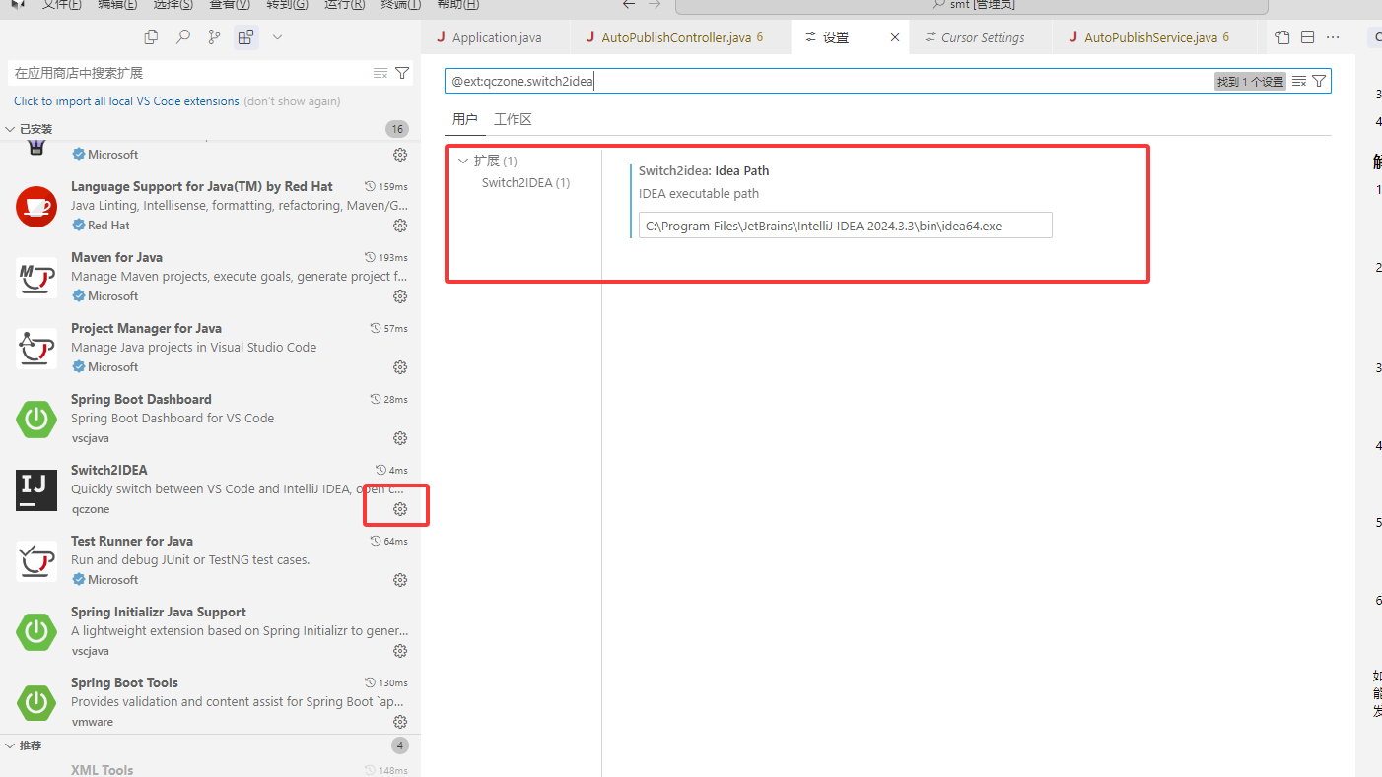
Task: Select the Extensions view icon
Action: pyautogui.click(x=245, y=37)
